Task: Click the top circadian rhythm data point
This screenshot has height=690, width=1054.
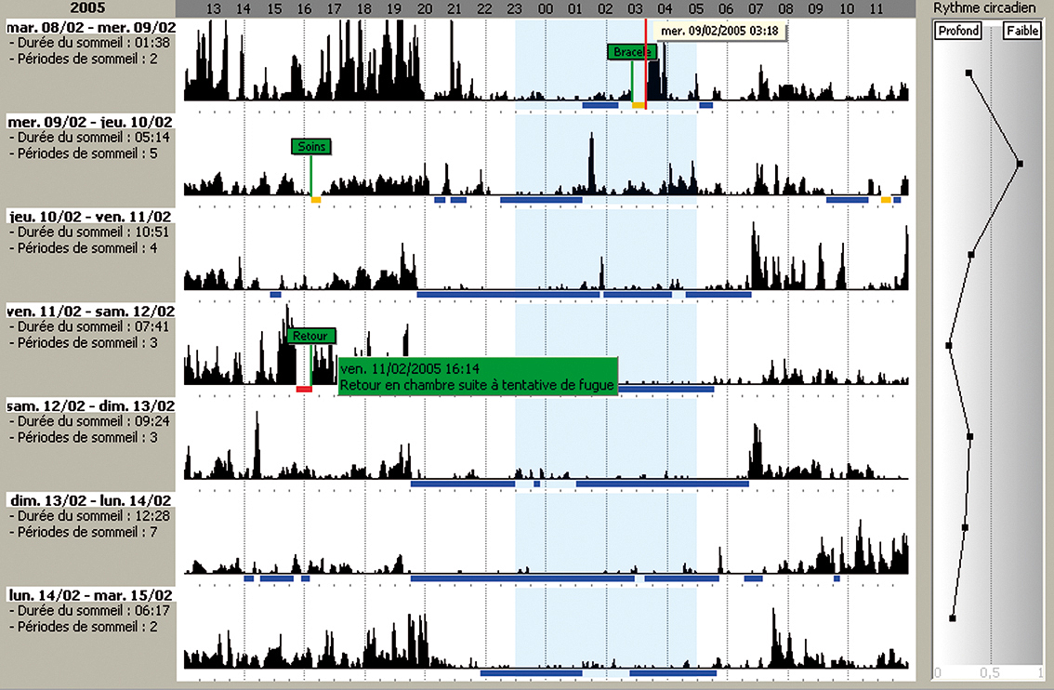Action: (968, 73)
